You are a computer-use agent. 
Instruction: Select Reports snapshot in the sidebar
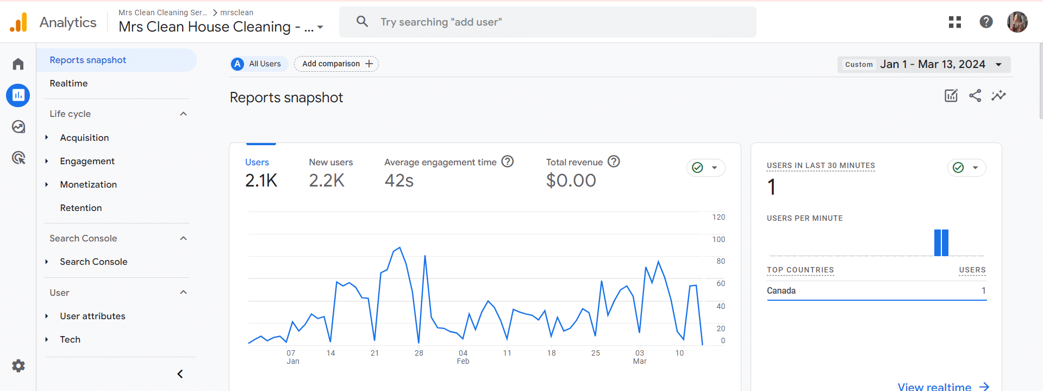coord(116,60)
